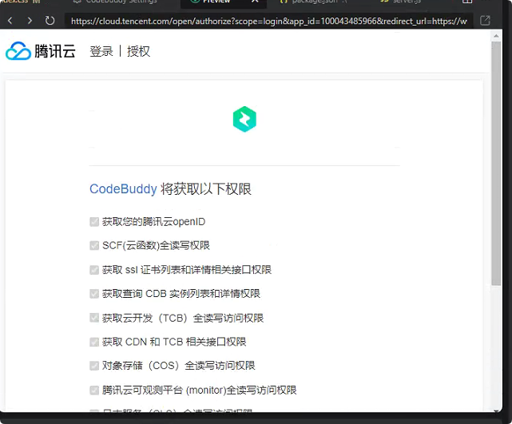Switch to the server.js tab
Viewport: 512px width, 424px height.
click(401, 2)
